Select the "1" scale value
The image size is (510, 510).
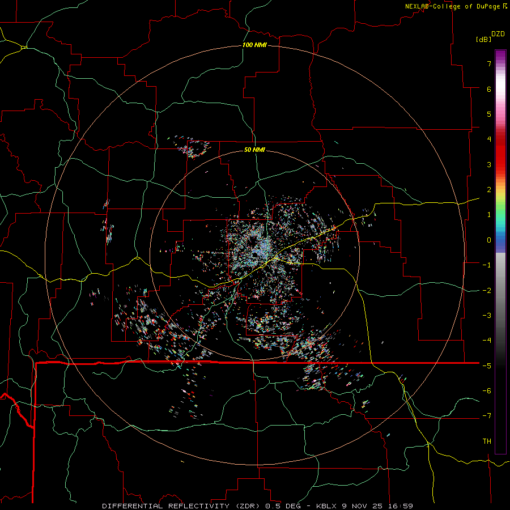click(489, 215)
